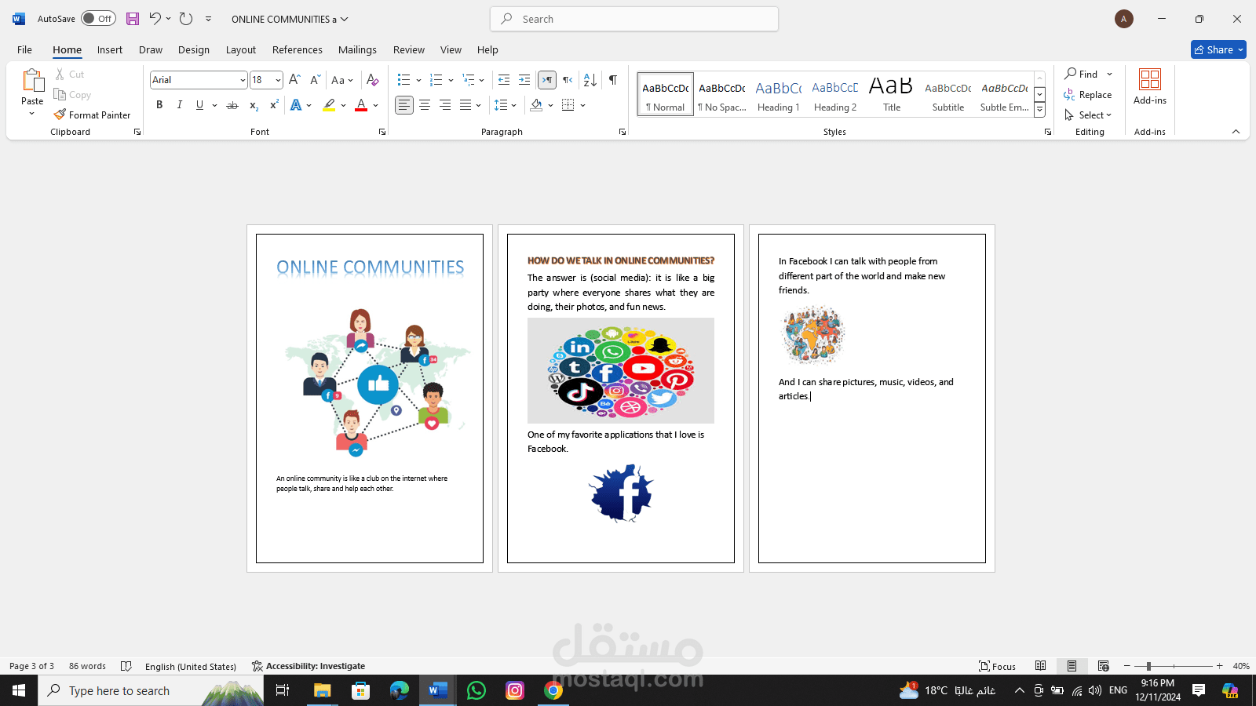The width and height of the screenshot is (1256, 706).
Task: Increase font size with the grow font icon
Action: pos(294,80)
